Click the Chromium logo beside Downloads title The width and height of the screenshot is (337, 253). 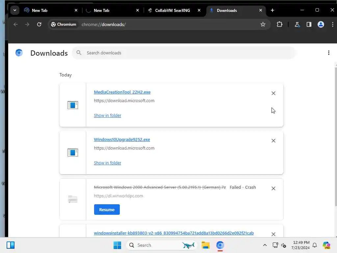[19, 53]
